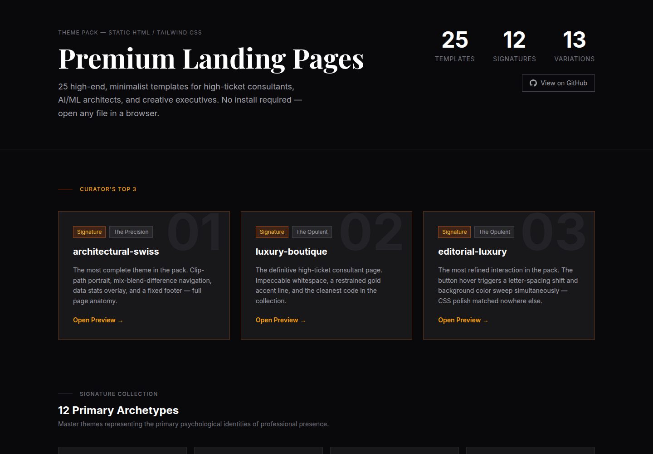Click the "Master themes representing" subtitle text
Screen dimensions: 653x454
(193, 424)
